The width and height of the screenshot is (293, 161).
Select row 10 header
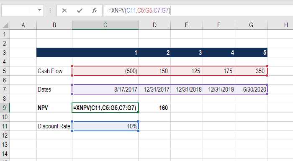click(5, 117)
